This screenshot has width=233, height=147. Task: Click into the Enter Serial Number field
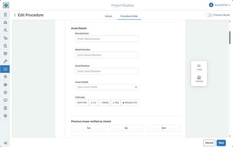107,71
